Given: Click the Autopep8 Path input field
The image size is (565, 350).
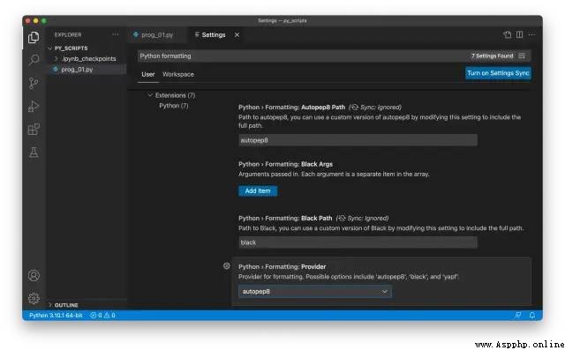Looking at the screenshot, I should (x=358, y=140).
